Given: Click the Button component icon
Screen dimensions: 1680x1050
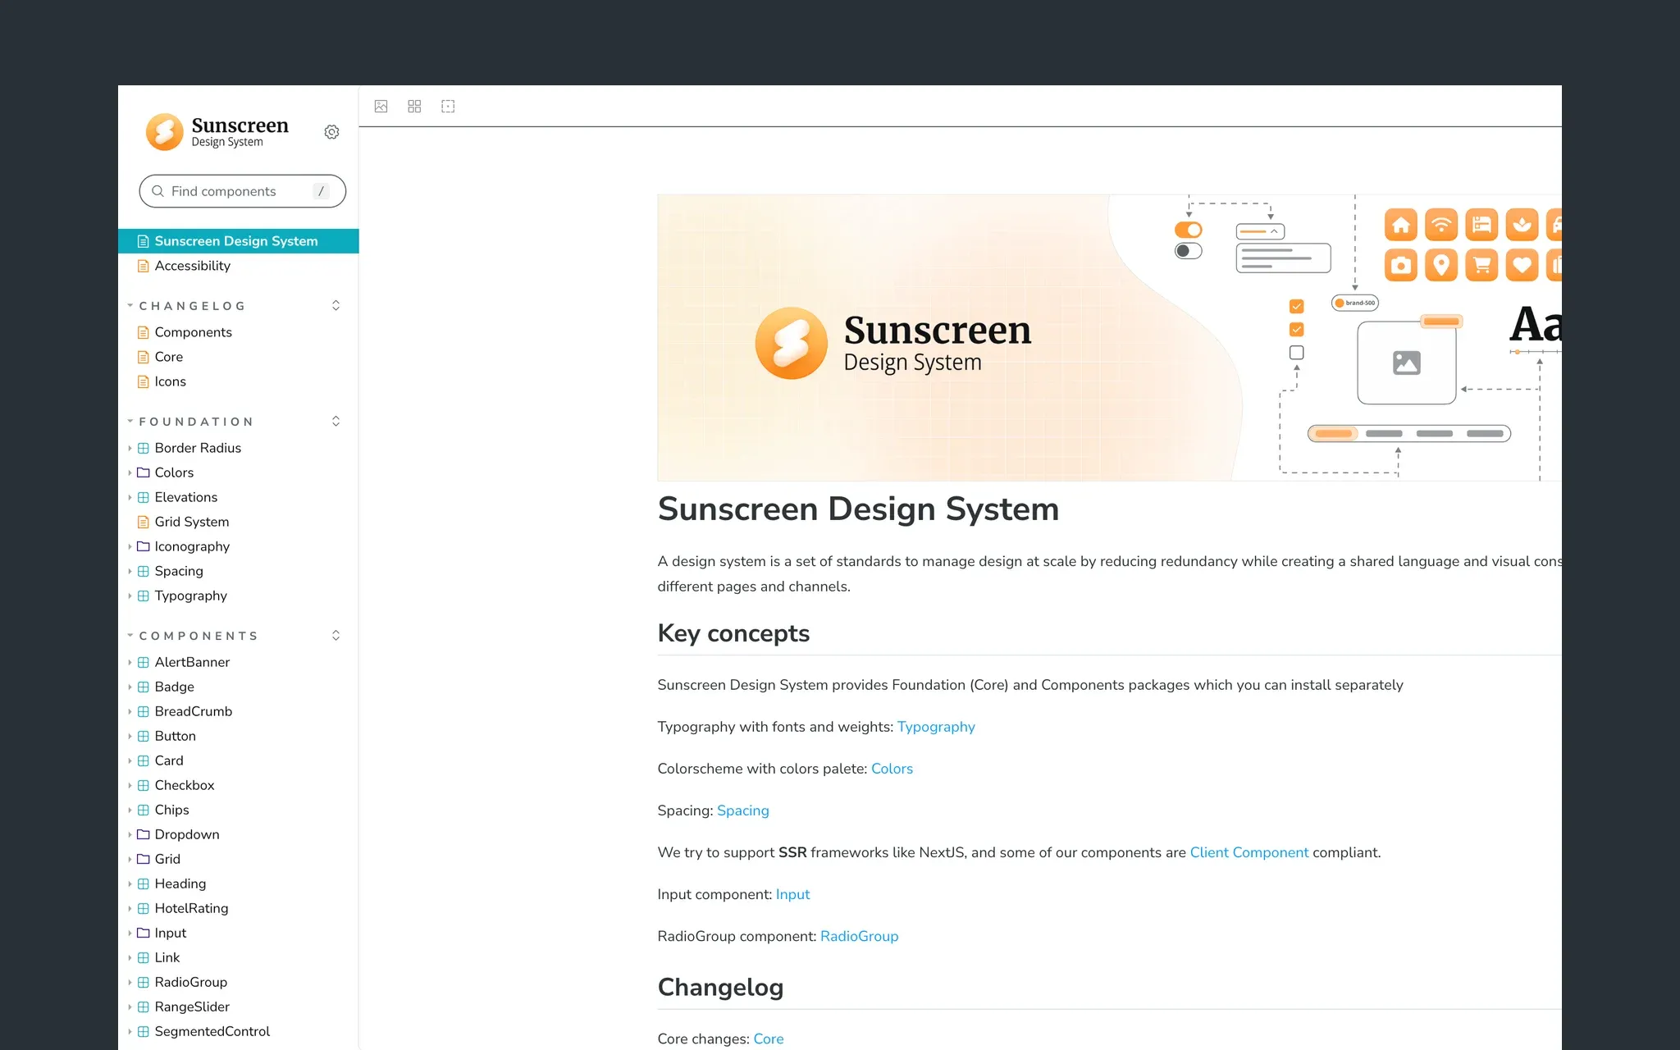Looking at the screenshot, I should tap(144, 736).
